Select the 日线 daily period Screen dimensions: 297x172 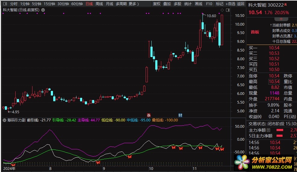[89, 4]
